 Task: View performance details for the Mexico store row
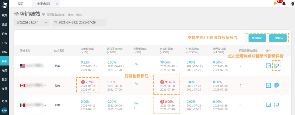tap(276, 105)
